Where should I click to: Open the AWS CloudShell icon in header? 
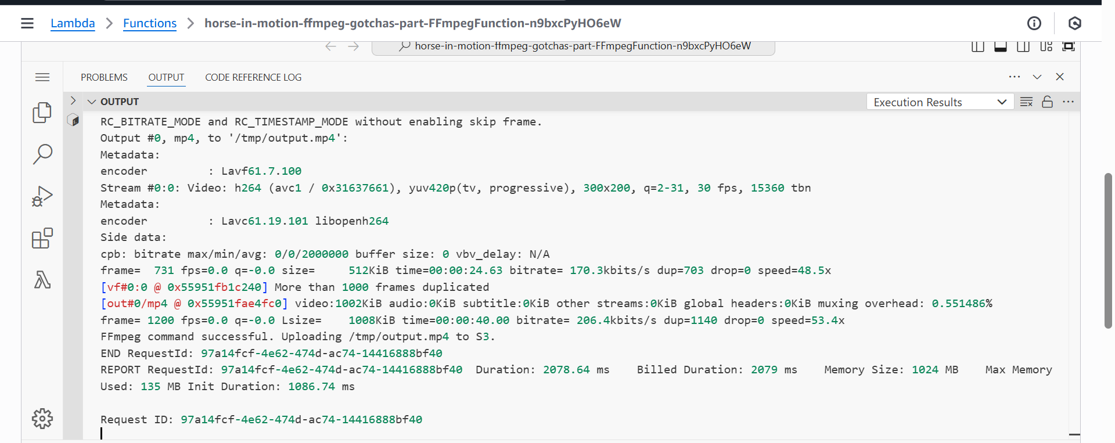(1075, 23)
